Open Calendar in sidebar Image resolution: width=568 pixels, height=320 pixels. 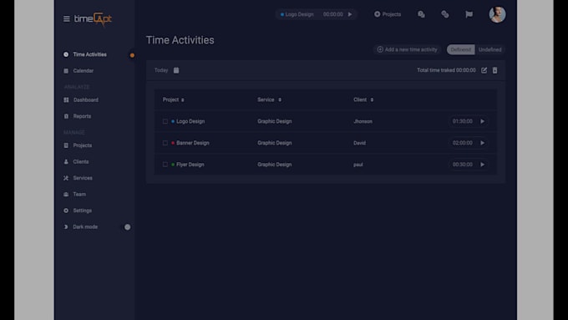click(84, 71)
